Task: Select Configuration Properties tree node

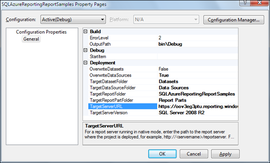Action: point(41,32)
